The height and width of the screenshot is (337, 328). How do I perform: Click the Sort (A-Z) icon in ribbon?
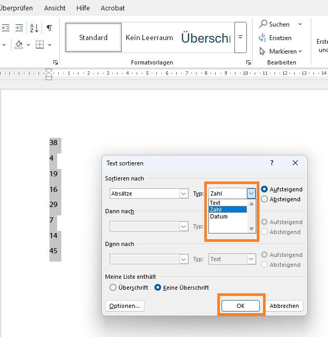point(34,28)
